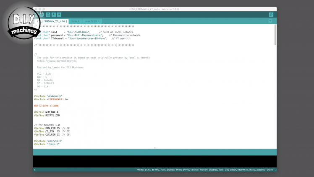This screenshot has height=177, width=314.
Task: Open the fonts.h tab
Action: [75, 21]
